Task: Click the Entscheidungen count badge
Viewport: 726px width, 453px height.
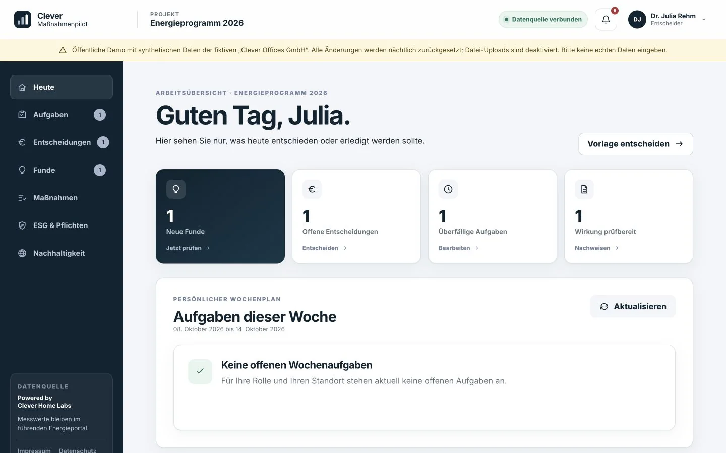Action: (103, 142)
